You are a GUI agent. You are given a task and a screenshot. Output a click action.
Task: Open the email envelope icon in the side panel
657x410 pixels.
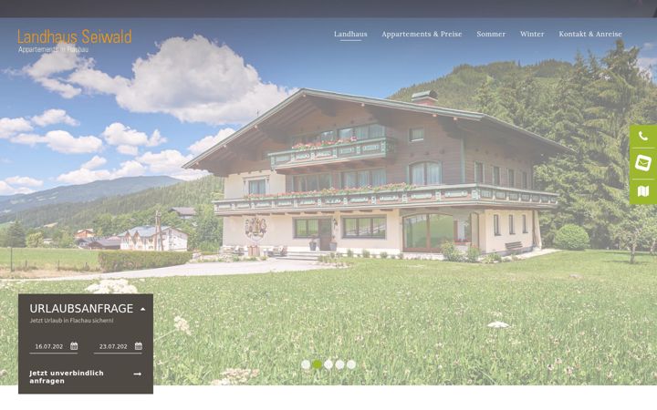tap(642, 163)
